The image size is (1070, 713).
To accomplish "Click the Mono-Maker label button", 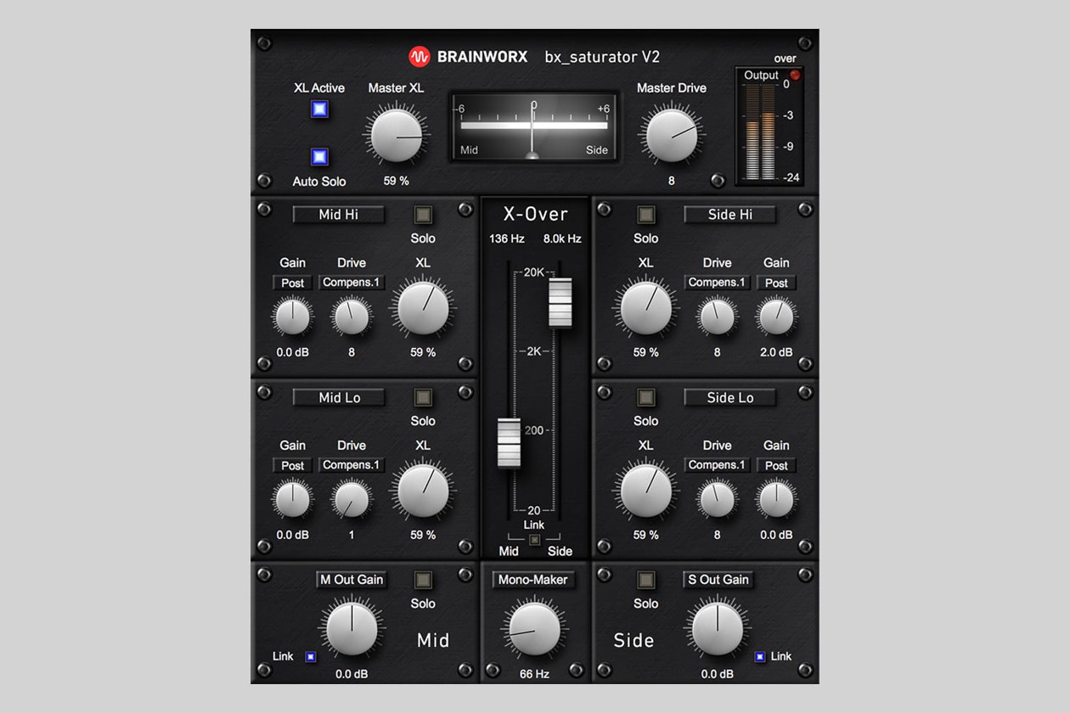I will (x=533, y=580).
